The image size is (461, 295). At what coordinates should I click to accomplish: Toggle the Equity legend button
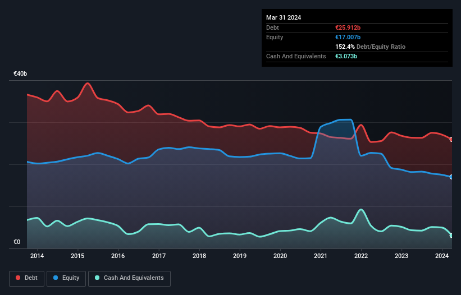(x=66, y=278)
